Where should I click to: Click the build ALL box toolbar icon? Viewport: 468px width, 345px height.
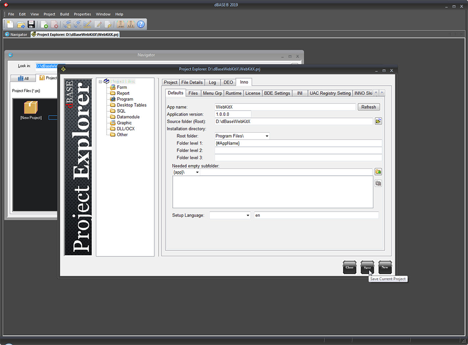tap(131, 24)
